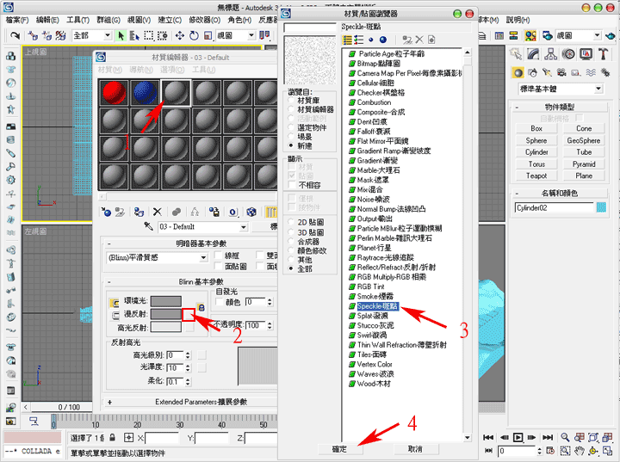Click the undo arrow icon
Screen dimensions: 620x462
click(15, 35)
